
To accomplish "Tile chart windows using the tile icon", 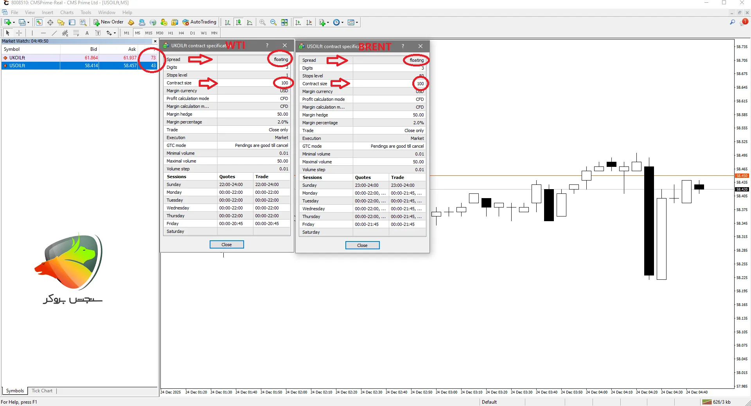I will 284,22.
